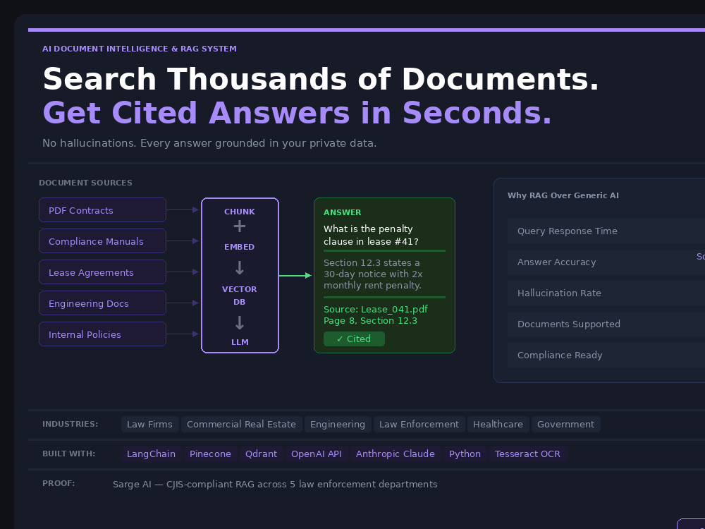Image resolution: width=705 pixels, height=529 pixels.
Task: Click the Sarge AI proof statement
Action: (275, 484)
